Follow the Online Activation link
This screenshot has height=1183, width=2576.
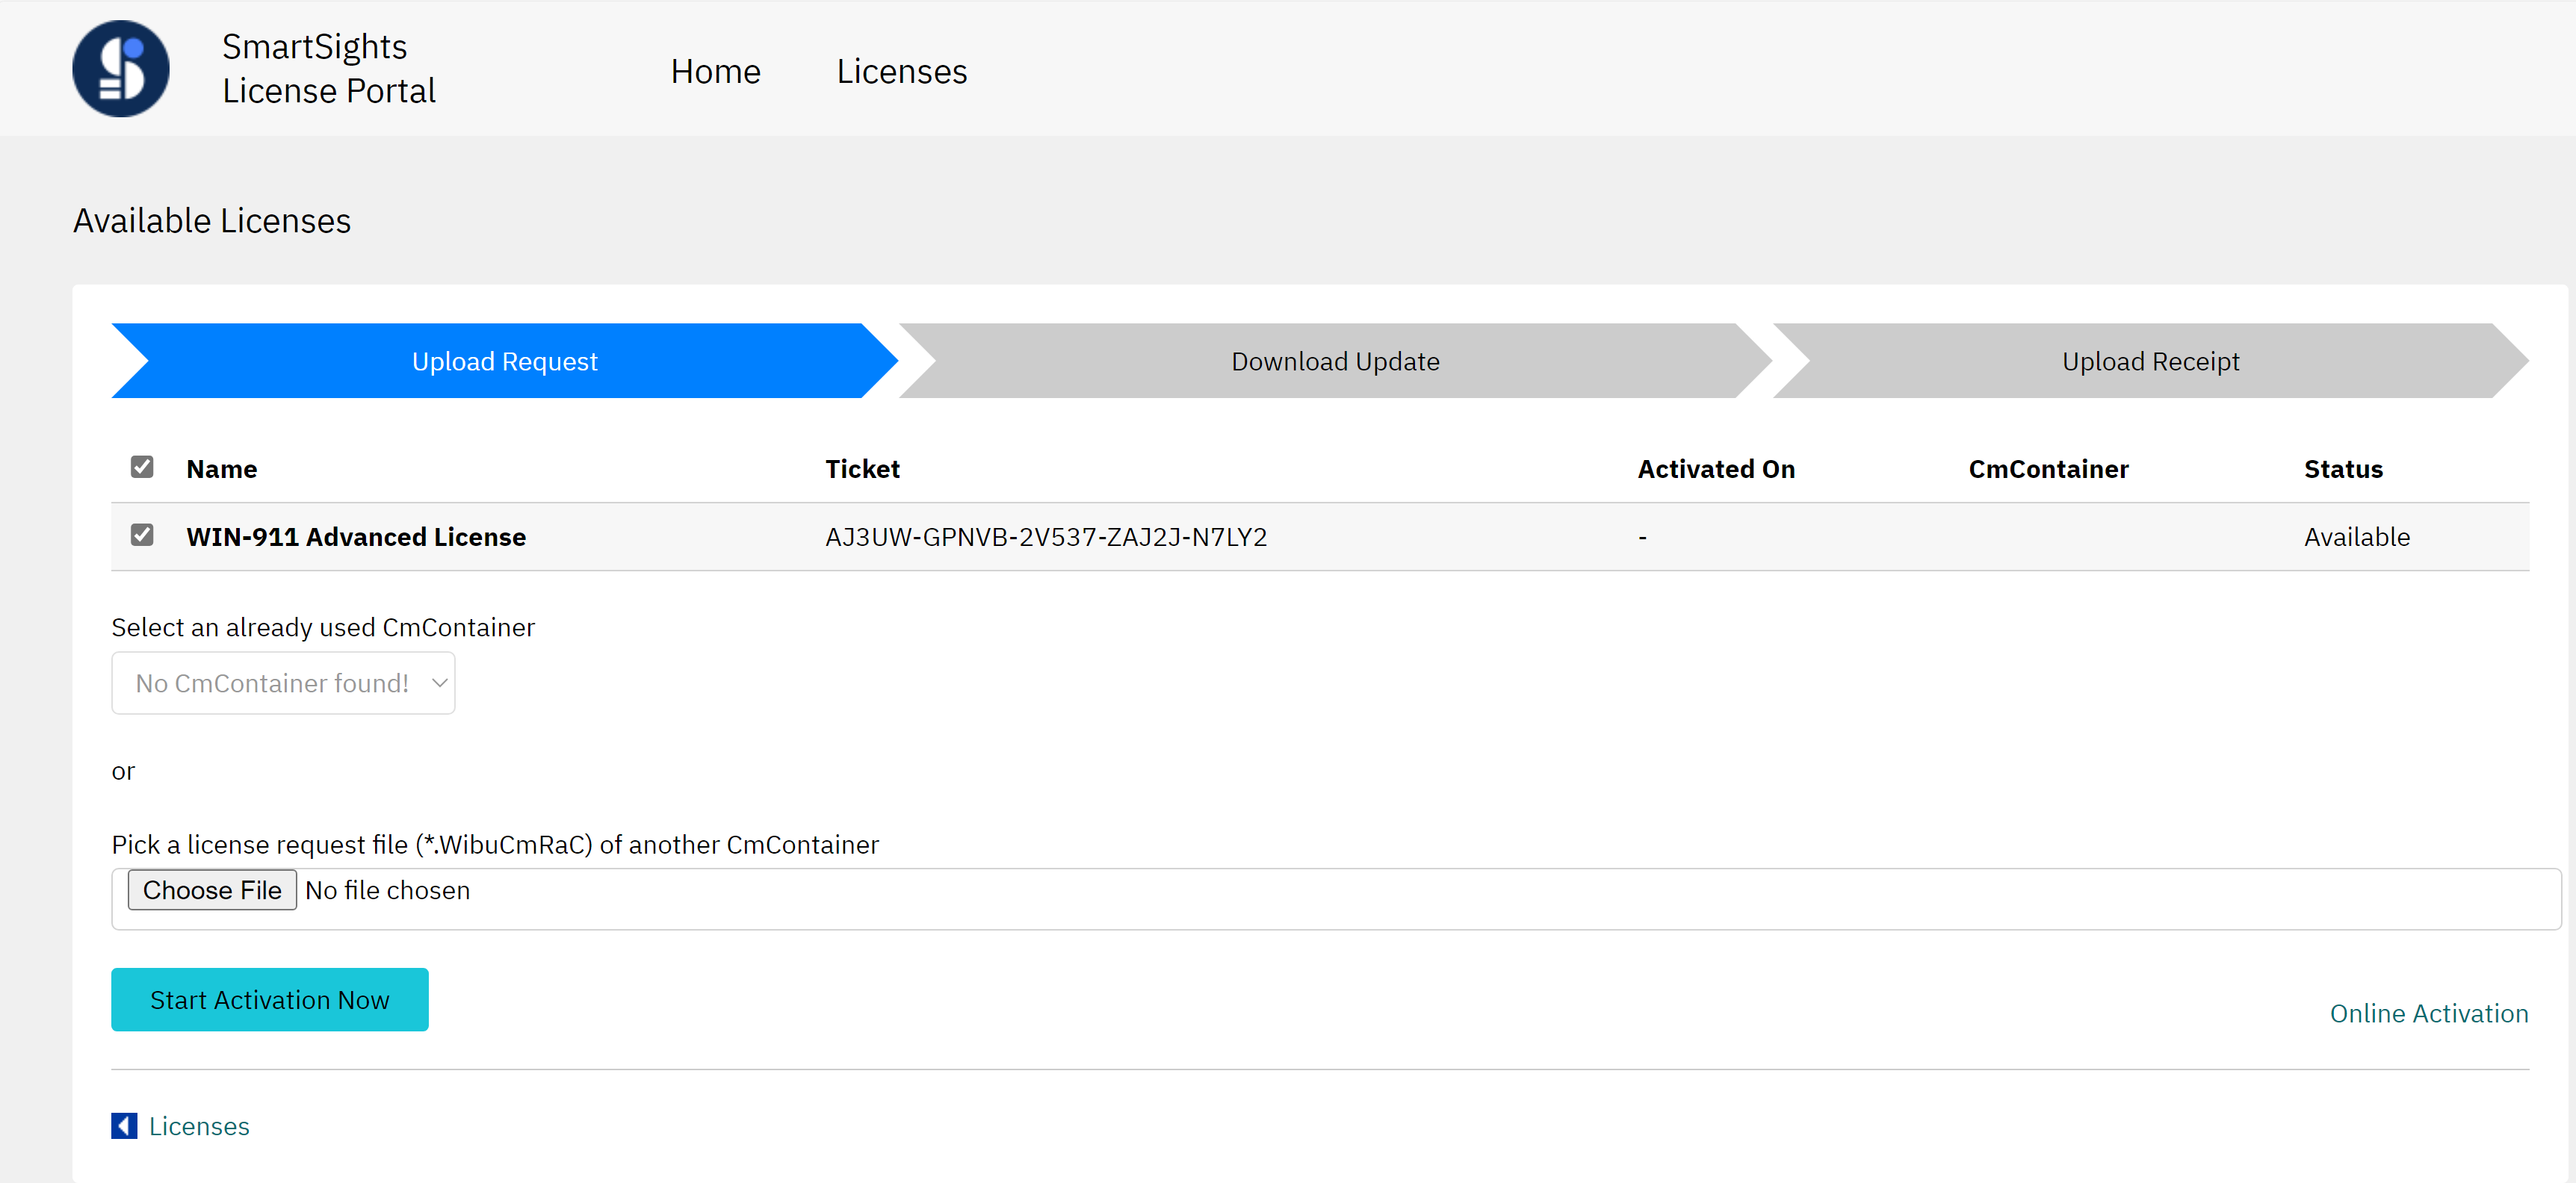(2427, 1013)
